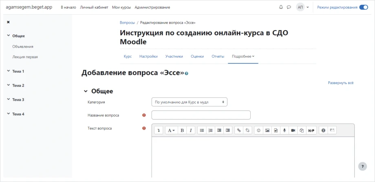
Task: Open the messaging drawer speech bubble
Action: click(x=289, y=7)
